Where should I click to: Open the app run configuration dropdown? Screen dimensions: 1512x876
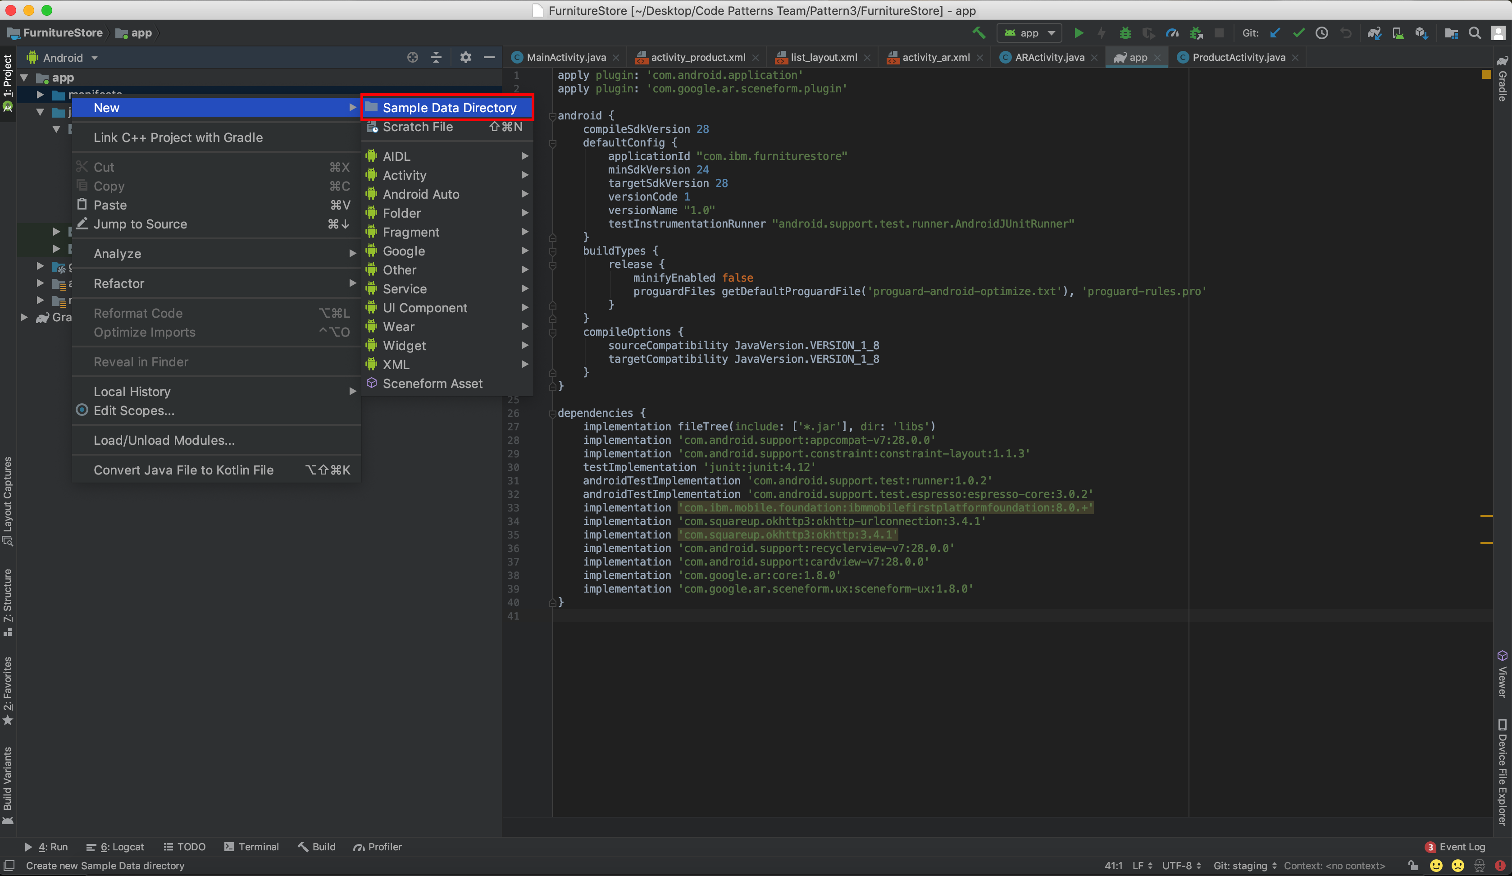1029,33
